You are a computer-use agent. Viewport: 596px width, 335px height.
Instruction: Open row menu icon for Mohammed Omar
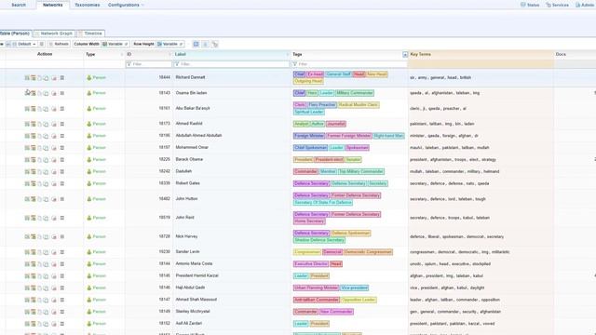pos(62,148)
